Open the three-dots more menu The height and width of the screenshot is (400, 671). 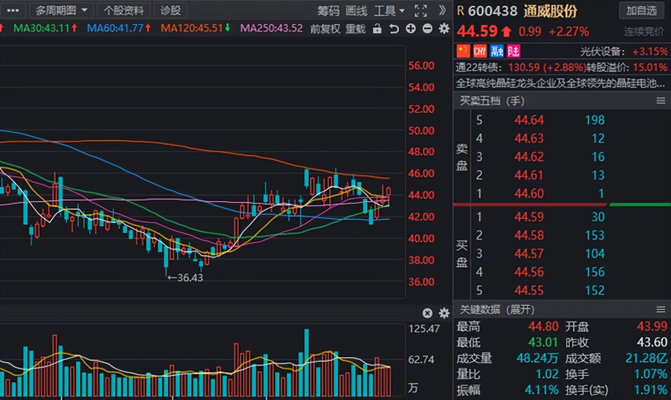(x=13, y=10)
